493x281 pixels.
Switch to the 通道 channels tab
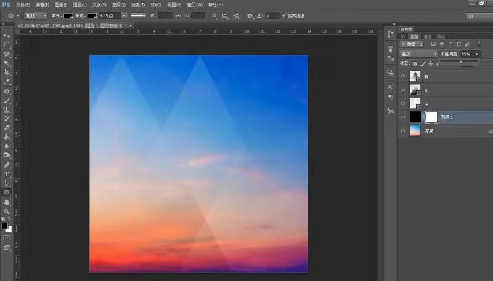(x=428, y=37)
